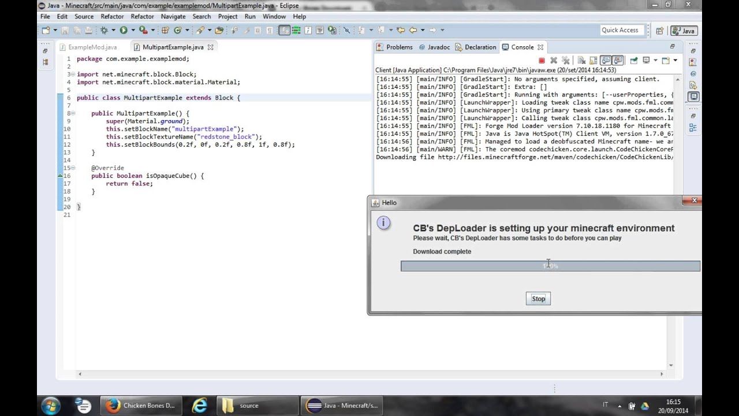Click the download progress bar in dialog
Screen dimensions: 739x416
551,266
